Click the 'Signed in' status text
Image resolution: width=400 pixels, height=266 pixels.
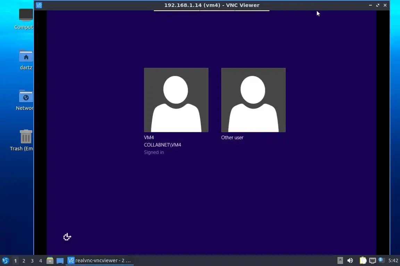point(154,152)
